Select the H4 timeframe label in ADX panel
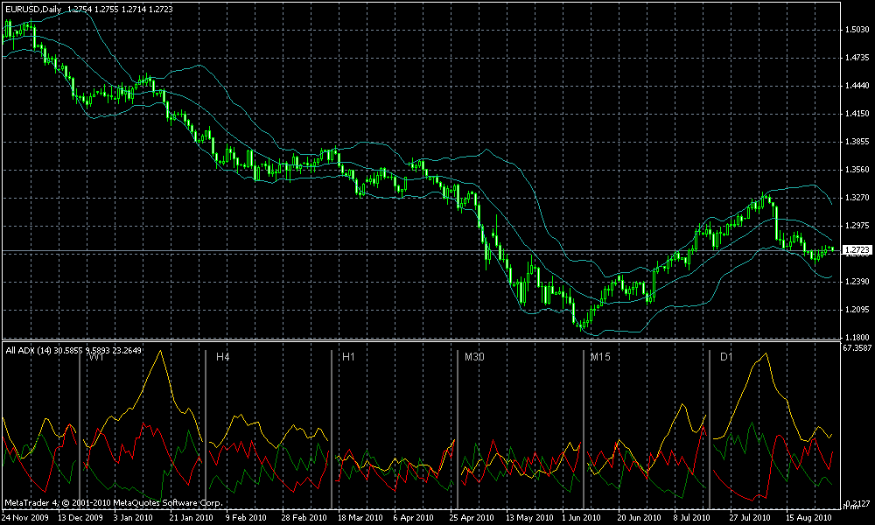This screenshot has height=525, width=875. click(222, 356)
